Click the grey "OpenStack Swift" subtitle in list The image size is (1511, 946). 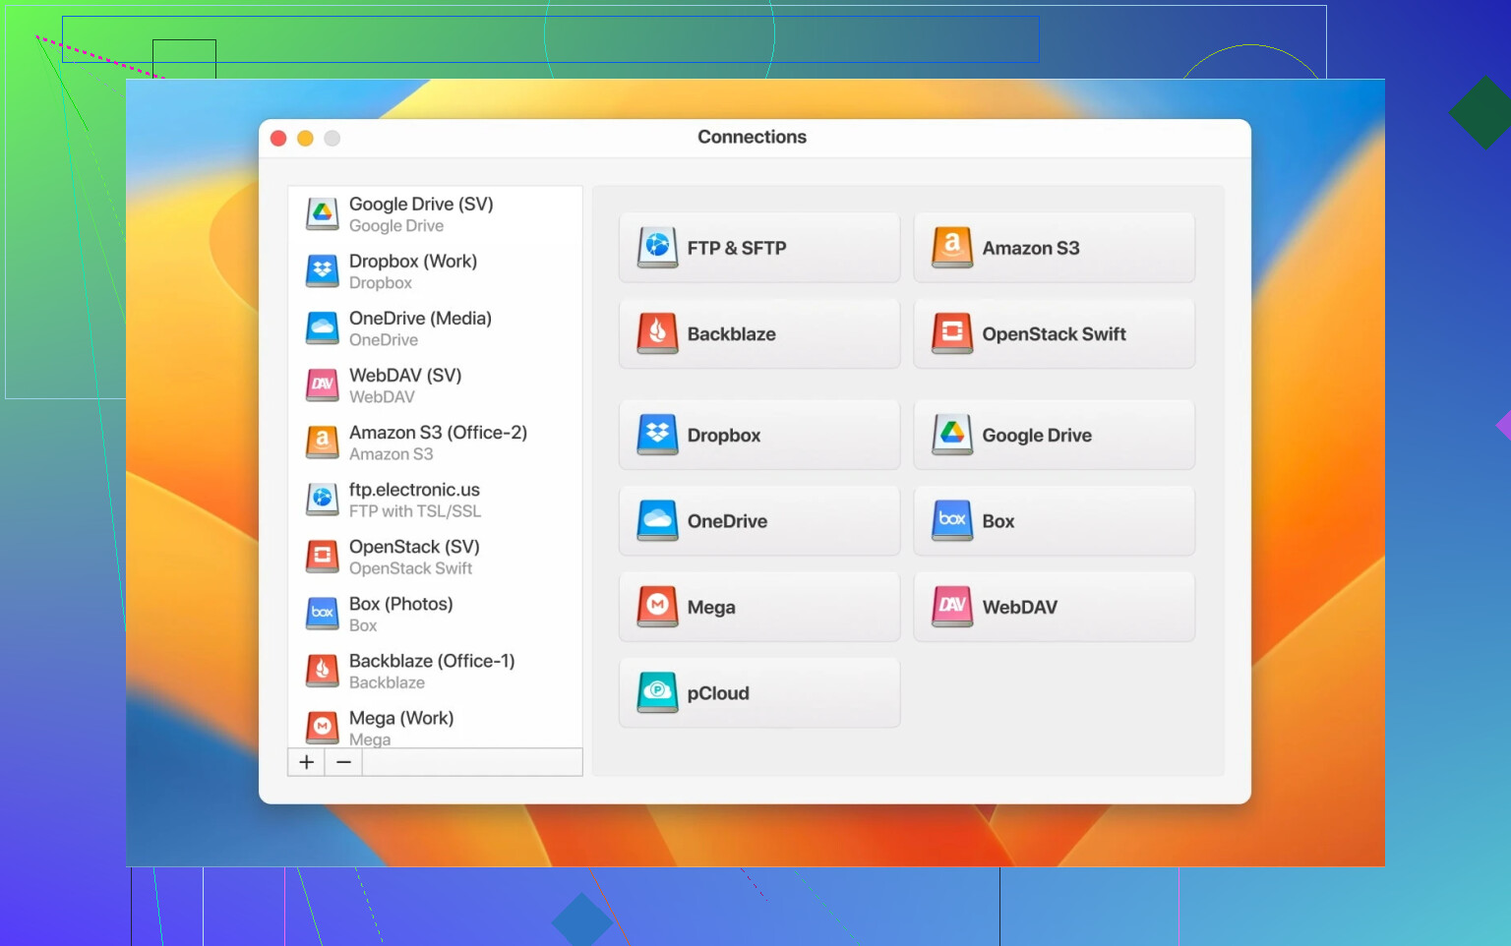410,568
